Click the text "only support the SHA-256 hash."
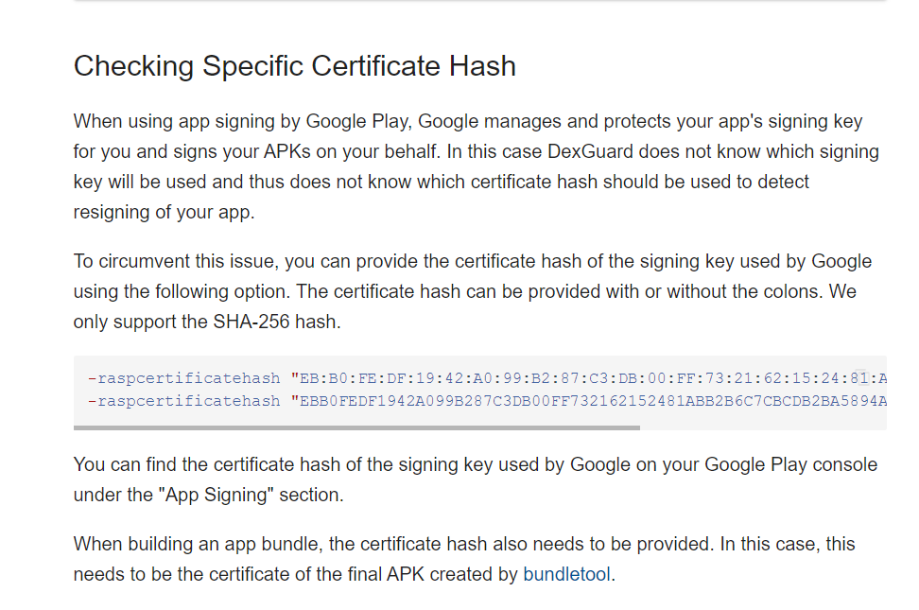919x610 pixels. (x=207, y=322)
